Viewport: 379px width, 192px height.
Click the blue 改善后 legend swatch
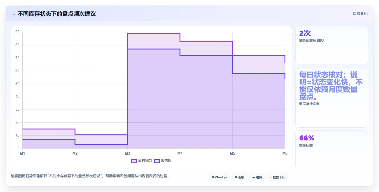[x=157, y=161]
